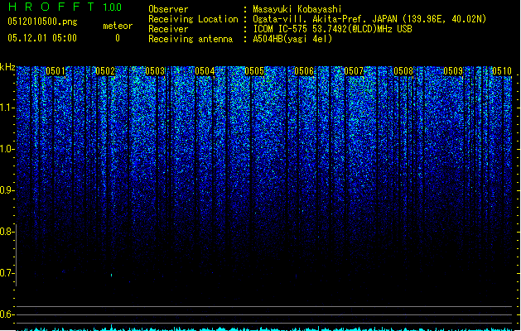Click the Receiver label
The width and height of the screenshot is (521, 331).
[x=168, y=29]
